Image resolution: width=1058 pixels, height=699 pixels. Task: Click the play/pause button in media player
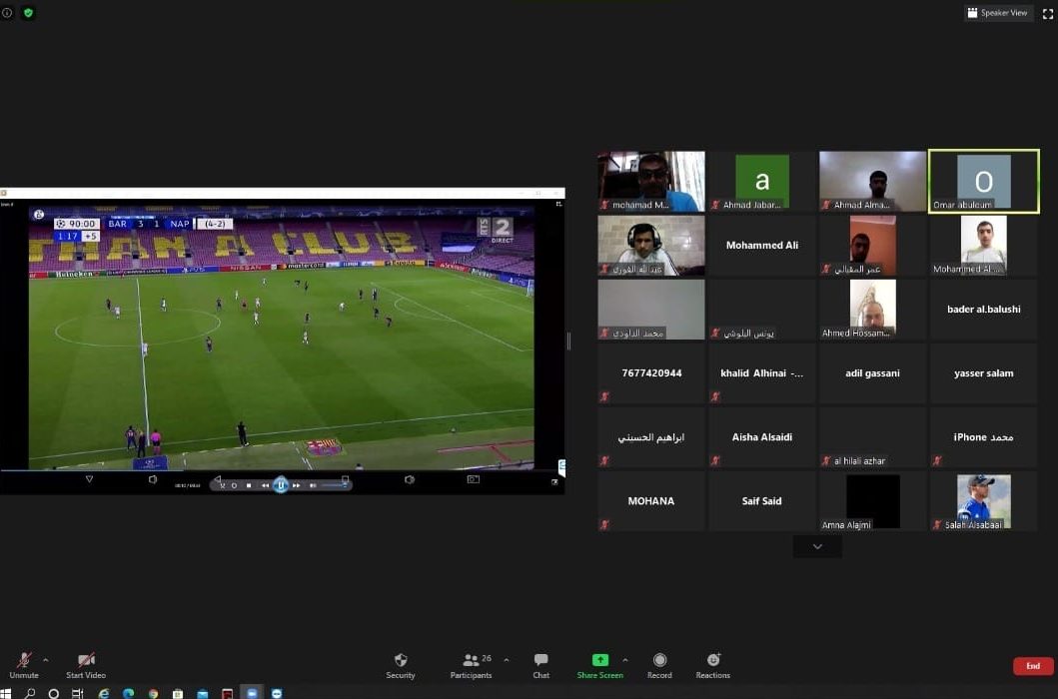tap(281, 484)
